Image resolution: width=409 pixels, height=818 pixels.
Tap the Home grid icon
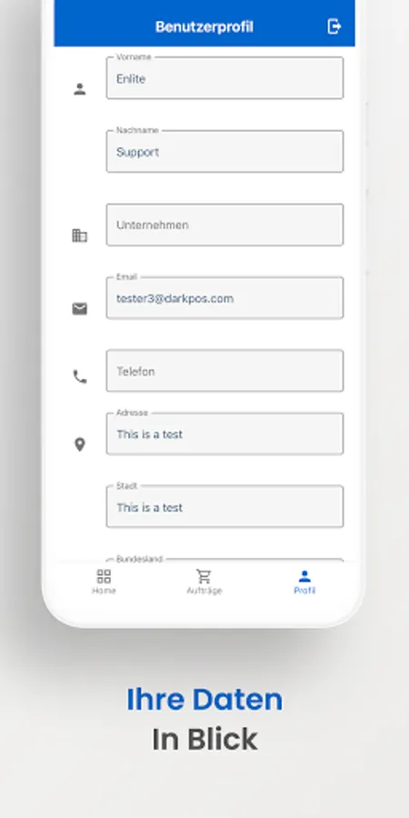point(104,576)
